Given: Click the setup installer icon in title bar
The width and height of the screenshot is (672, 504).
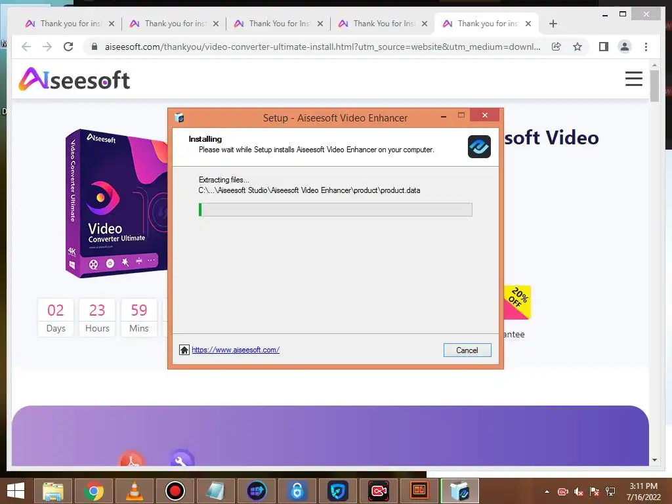Looking at the screenshot, I should (179, 117).
